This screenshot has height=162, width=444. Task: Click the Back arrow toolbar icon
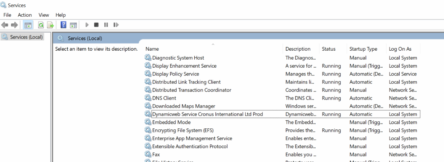tap(5, 25)
